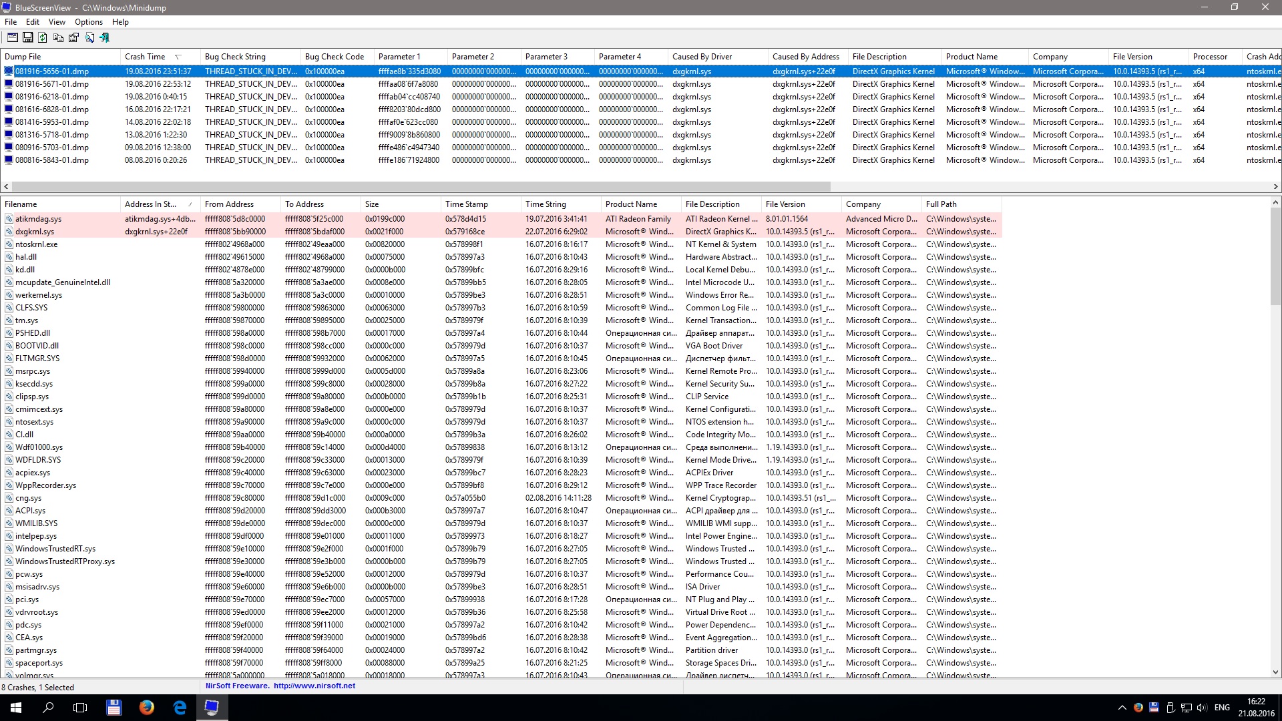This screenshot has height=721, width=1282.
Task: Click the Find magnifier toolbar icon
Action: pos(89,38)
